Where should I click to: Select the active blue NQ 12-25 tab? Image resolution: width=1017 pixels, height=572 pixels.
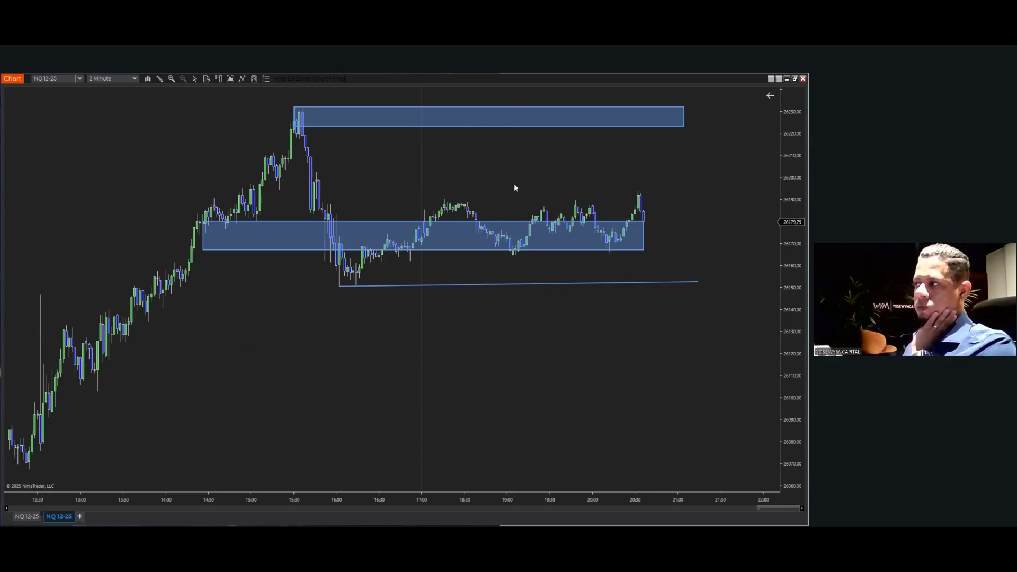point(59,516)
